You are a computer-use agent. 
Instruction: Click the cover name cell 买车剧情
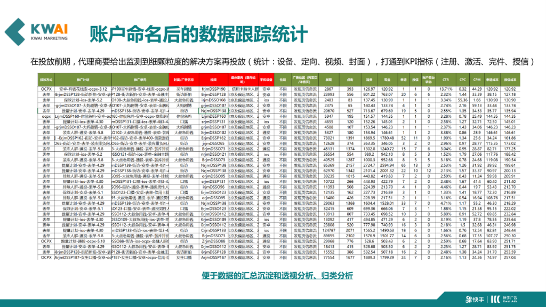point(184,89)
